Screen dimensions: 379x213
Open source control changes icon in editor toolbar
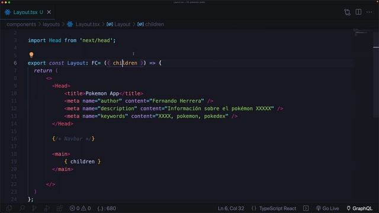348,12
